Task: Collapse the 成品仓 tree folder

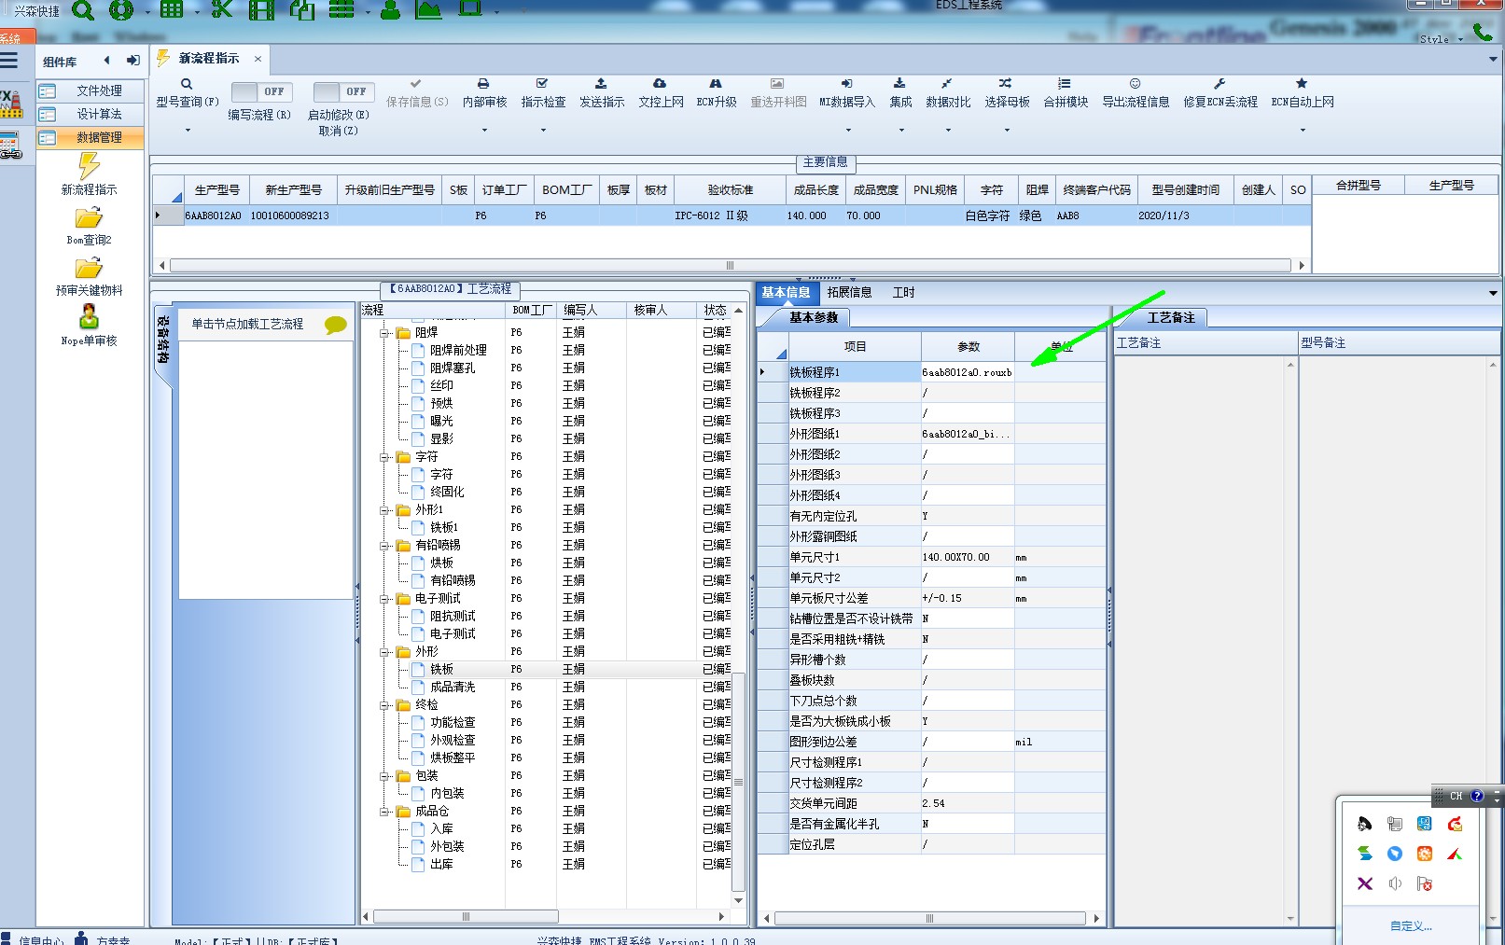Action: click(384, 812)
